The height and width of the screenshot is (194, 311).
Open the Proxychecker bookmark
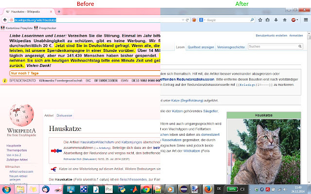coord(45,28)
